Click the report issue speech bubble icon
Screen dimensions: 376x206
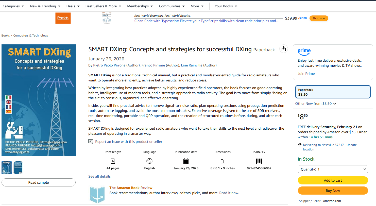91,142
